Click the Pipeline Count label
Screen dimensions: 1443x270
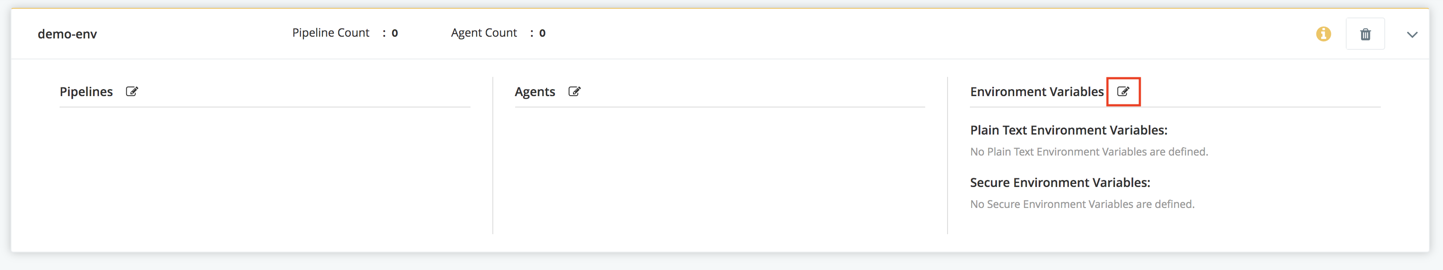click(x=330, y=33)
